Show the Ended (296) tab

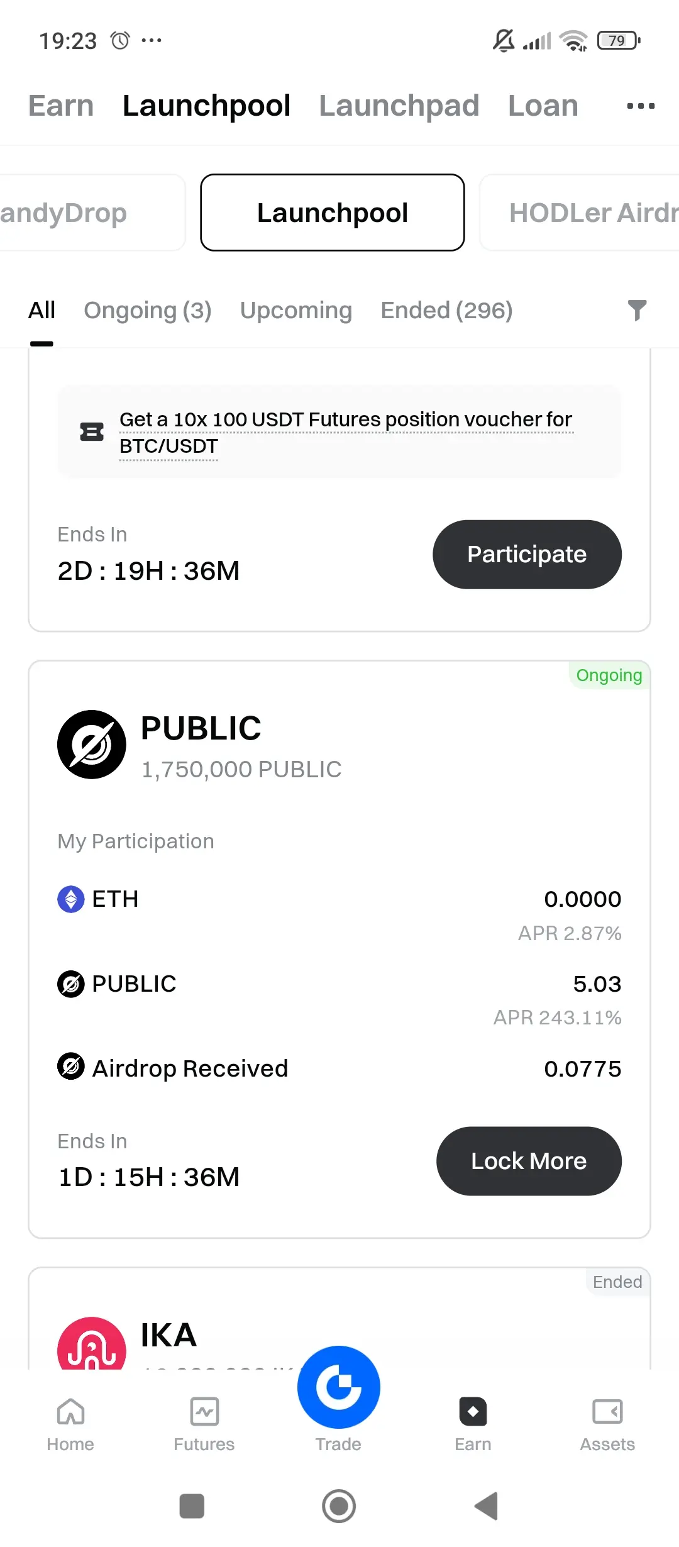(447, 311)
